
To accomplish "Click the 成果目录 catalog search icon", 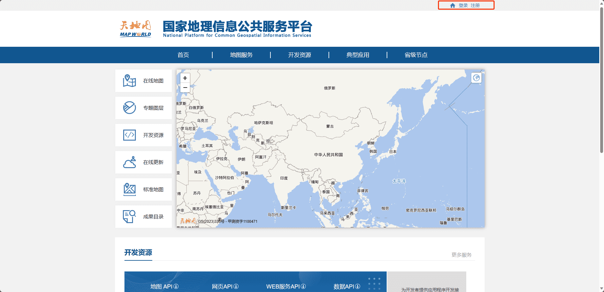I will [130, 216].
